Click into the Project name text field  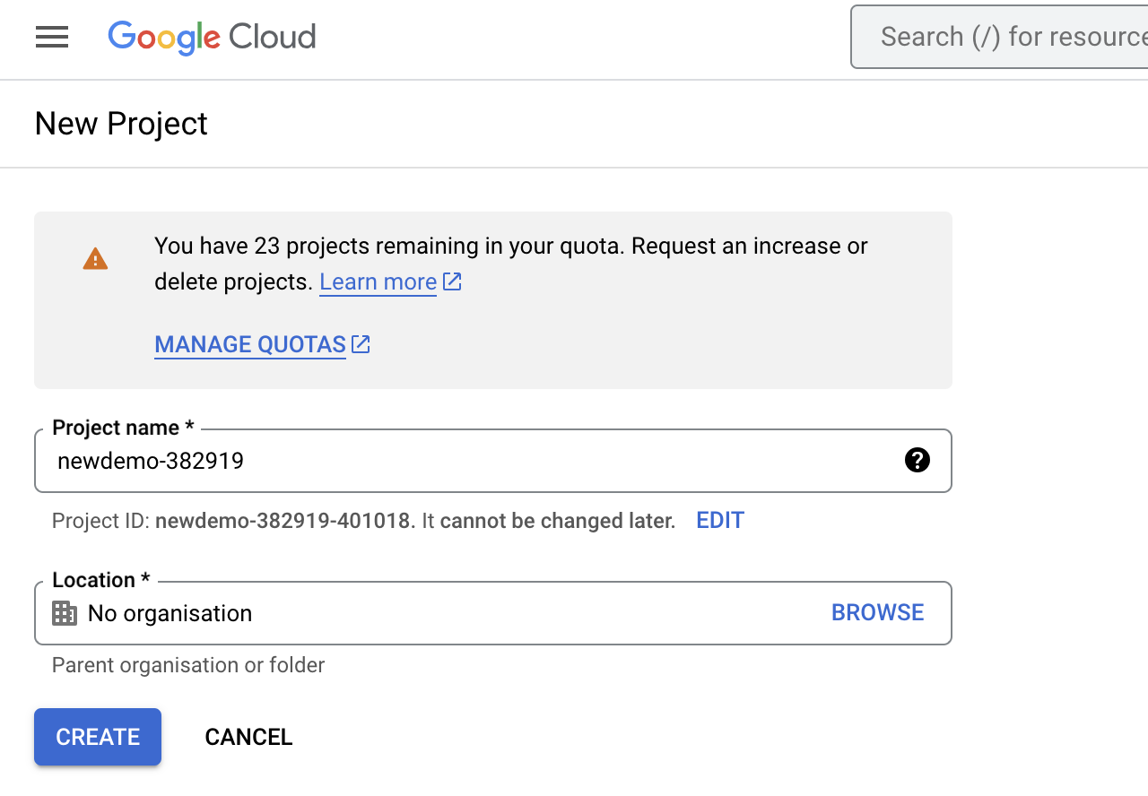pyautogui.click(x=466, y=462)
